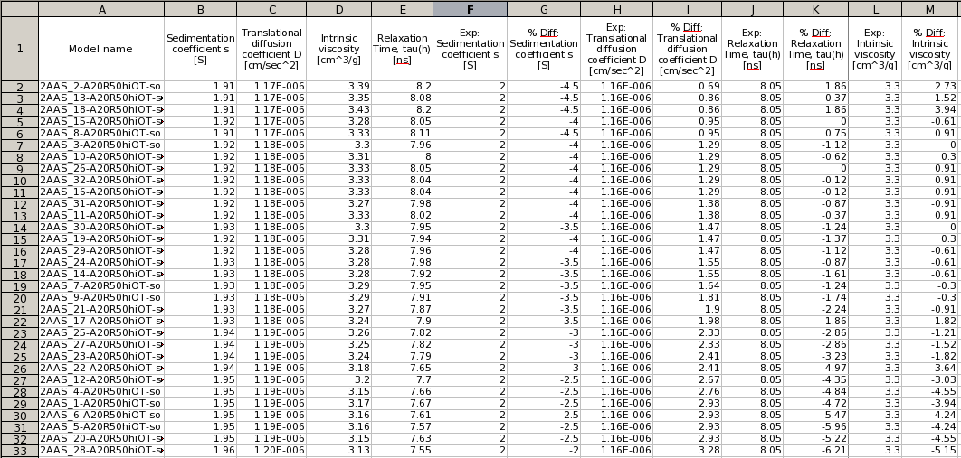This screenshot has width=961, height=458.
Task: Click % diff viscosity value -5.15
Action: click(x=929, y=451)
